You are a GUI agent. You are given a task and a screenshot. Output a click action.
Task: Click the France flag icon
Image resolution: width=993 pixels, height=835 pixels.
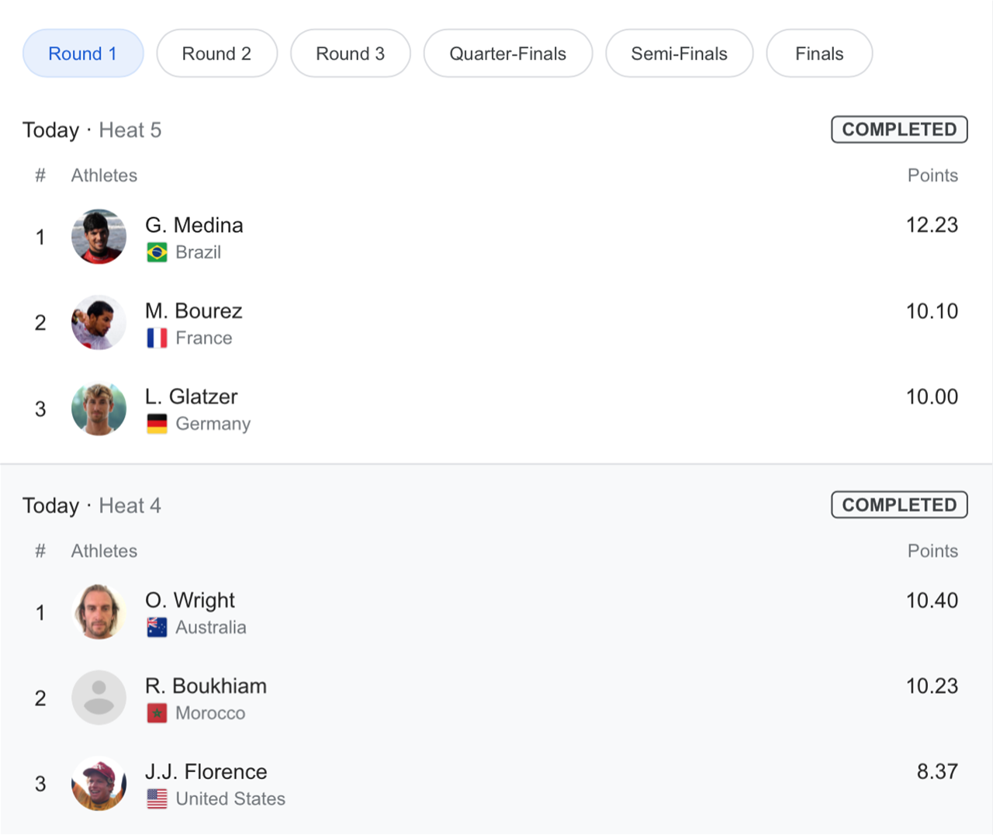pos(157,338)
